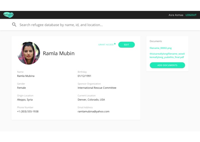Click the Phone Number label

[x=25, y=107]
